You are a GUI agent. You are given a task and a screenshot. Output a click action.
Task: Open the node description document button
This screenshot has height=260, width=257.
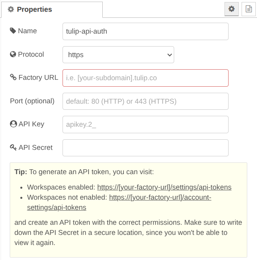248,9
